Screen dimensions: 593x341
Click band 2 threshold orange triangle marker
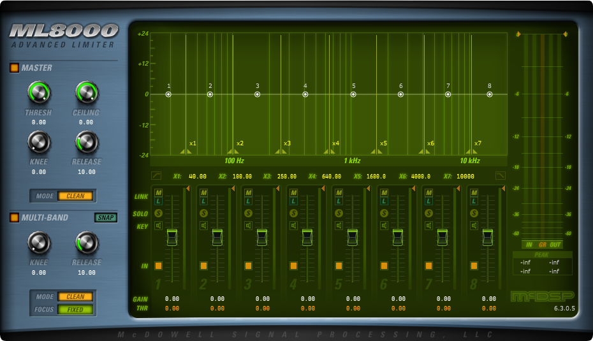233,188
